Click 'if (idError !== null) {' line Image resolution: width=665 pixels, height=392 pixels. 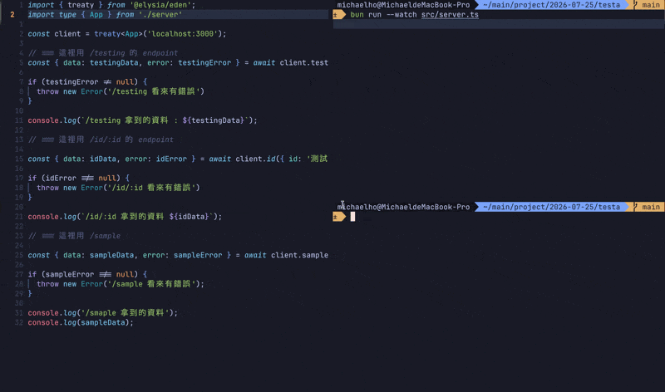pos(78,178)
